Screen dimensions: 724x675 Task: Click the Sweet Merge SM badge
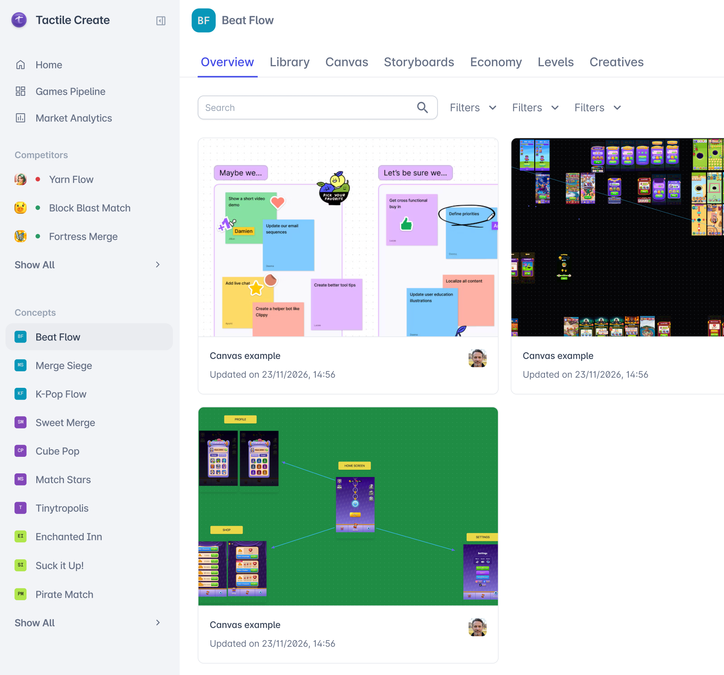pyautogui.click(x=20, y=422)
